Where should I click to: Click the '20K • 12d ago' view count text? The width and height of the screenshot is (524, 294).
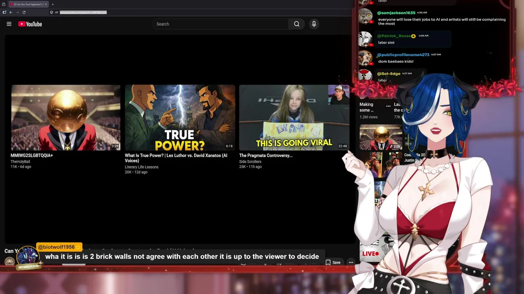[136, 172]
